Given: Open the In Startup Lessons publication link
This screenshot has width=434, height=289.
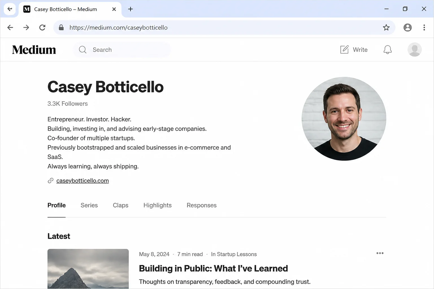Looking at the screenshot, I should click(234, 254).
